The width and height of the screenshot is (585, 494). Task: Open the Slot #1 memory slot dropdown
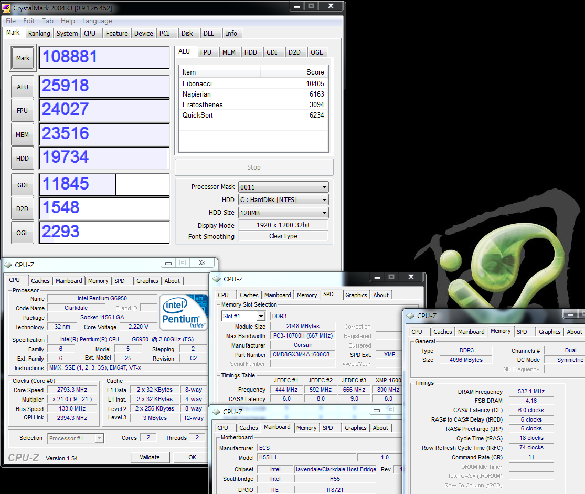(x=243, y=316)
